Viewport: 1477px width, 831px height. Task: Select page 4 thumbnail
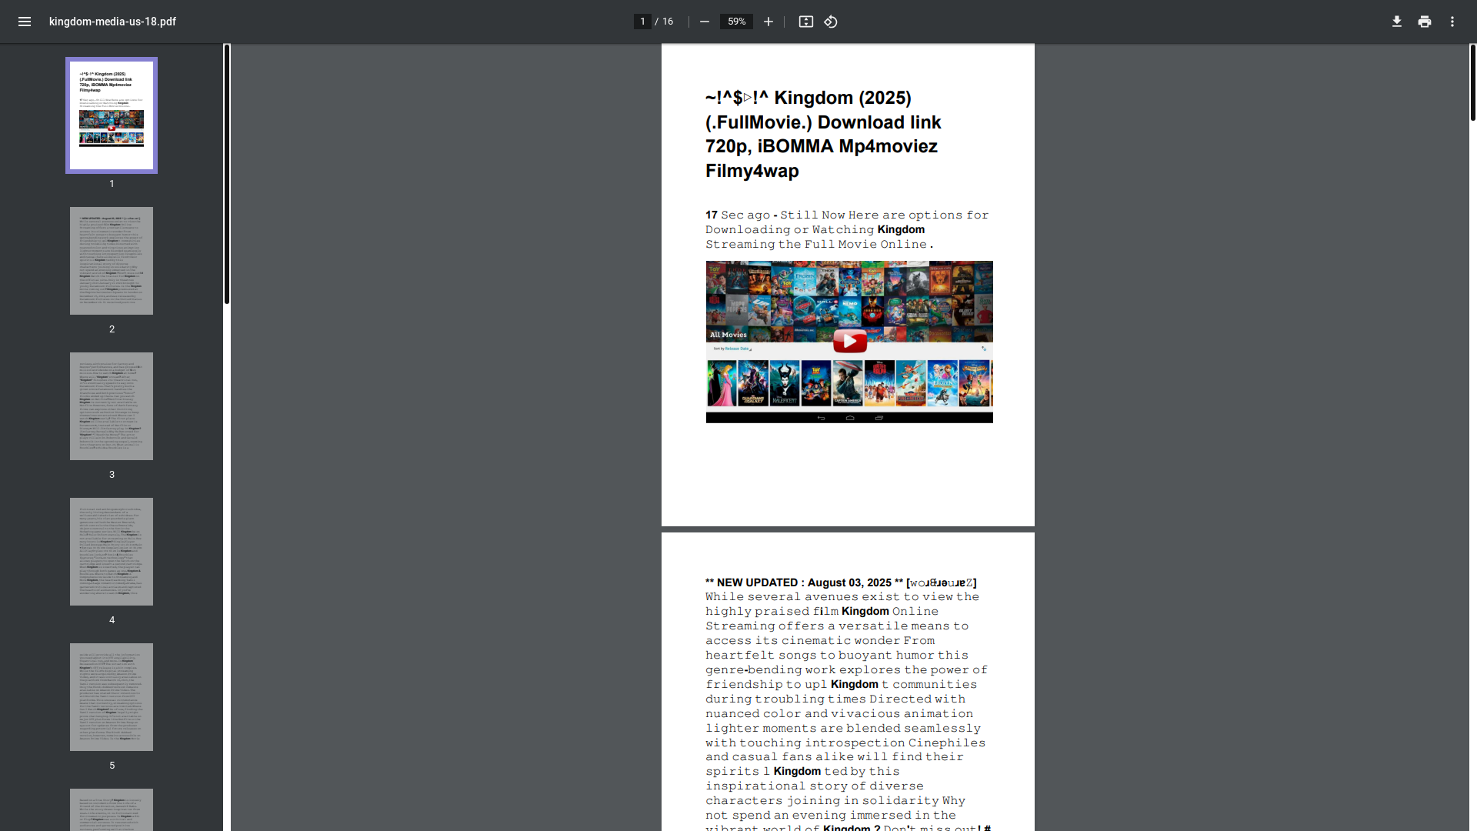click(112, 552)
